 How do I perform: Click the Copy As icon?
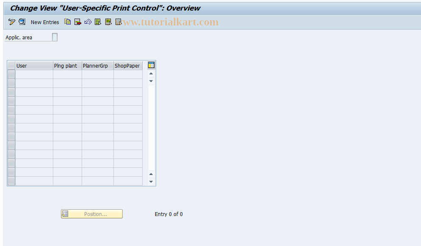click(x=67, y=22)
